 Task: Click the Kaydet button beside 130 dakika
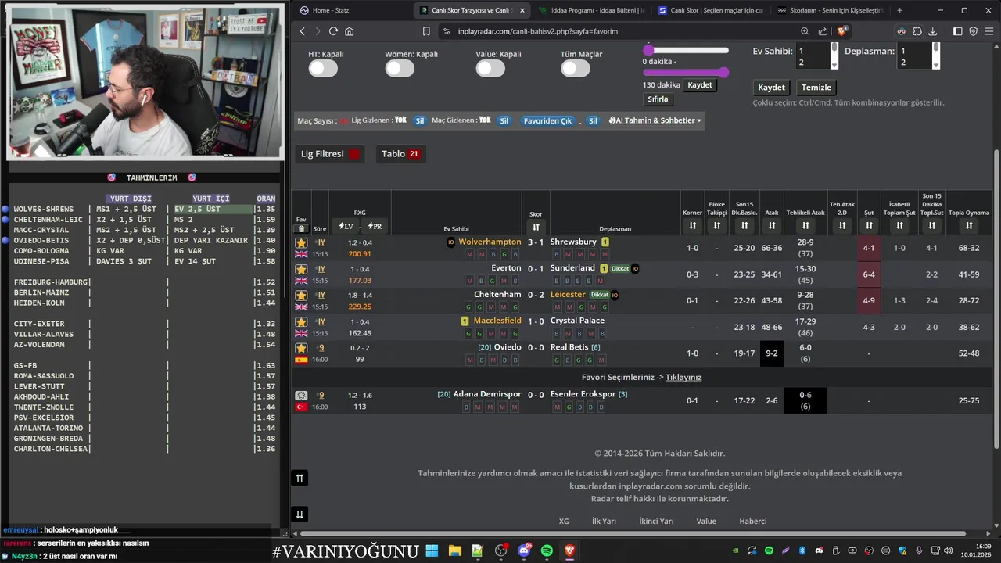tap(700, 84)
